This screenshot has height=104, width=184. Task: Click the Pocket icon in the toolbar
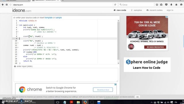(166, 5)
